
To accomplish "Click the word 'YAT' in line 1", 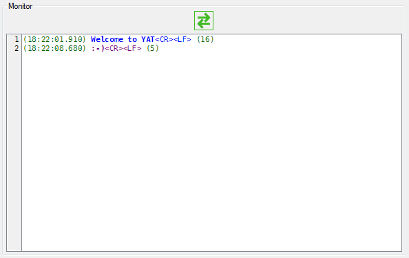I will click(x=148, y=39).
